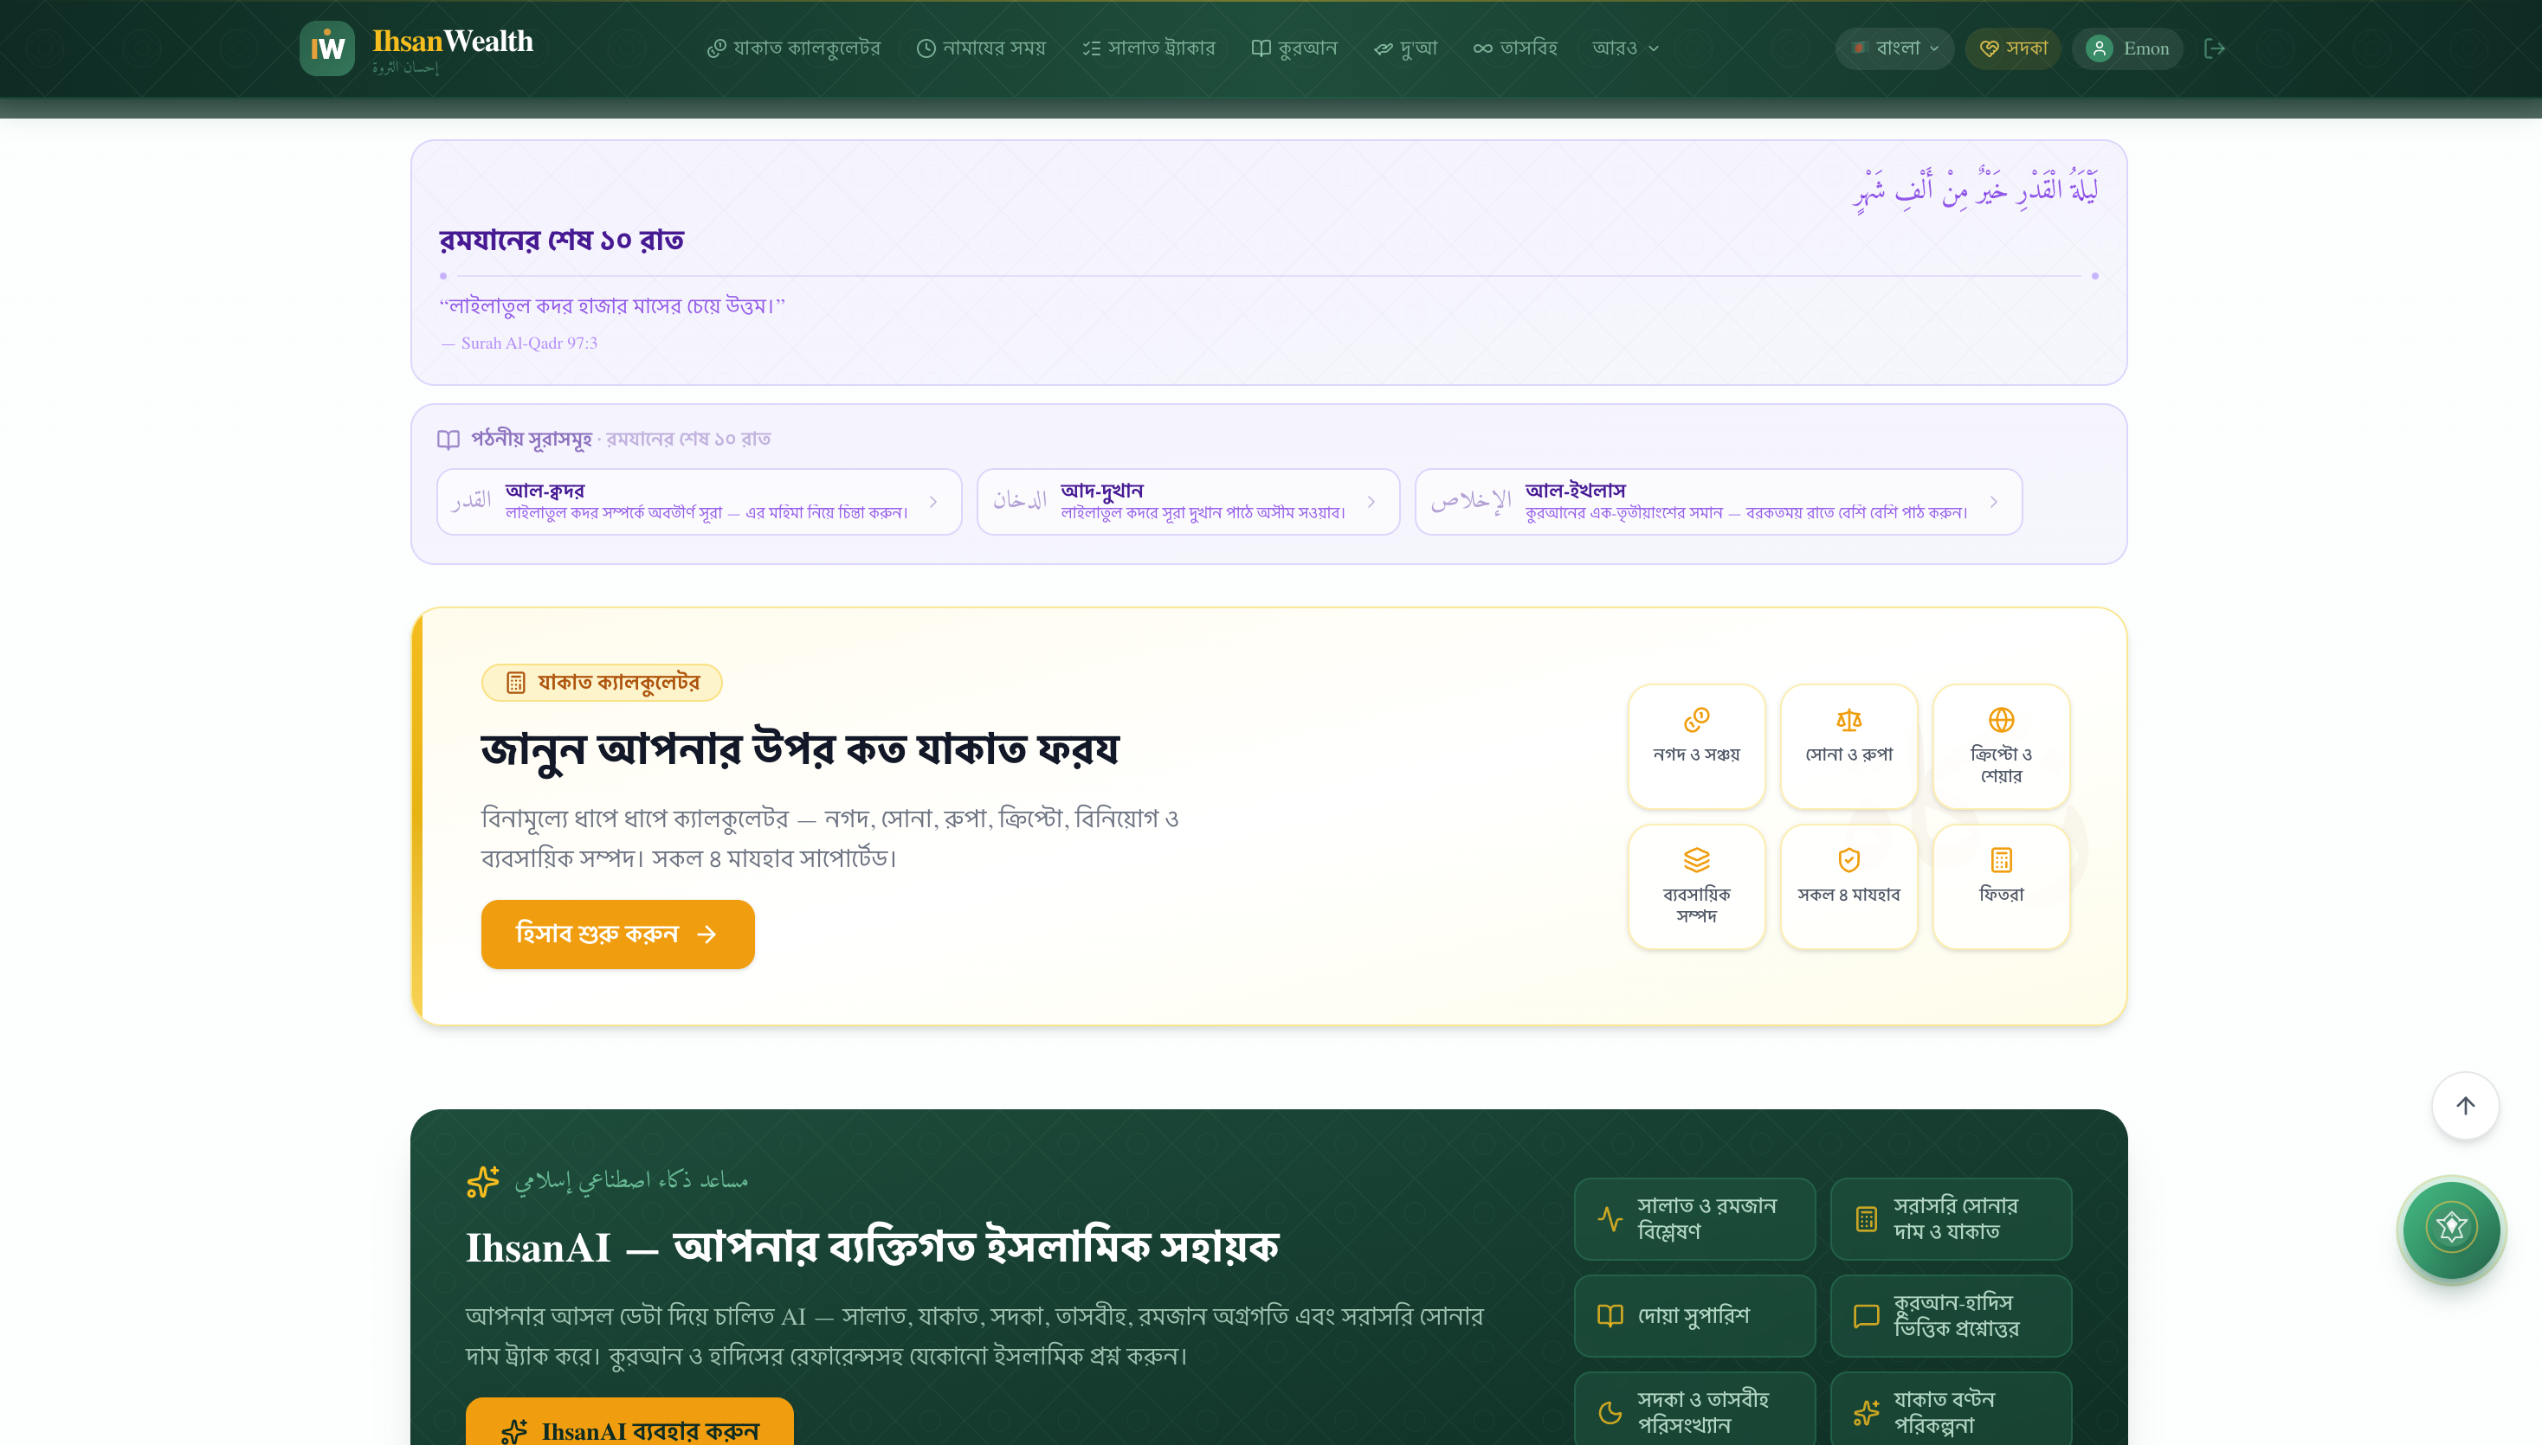The width and height of the screenshot is (2542, 1445).
Task: Click the দোয়া সুপারিশ feature card
Action: tap(1694, 1315)
